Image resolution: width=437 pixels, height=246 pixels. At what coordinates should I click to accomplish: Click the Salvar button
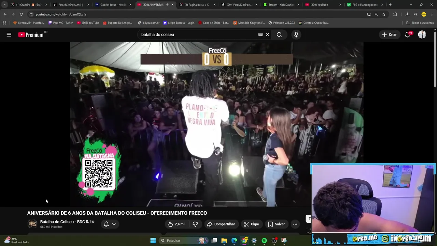coord(276,224)
